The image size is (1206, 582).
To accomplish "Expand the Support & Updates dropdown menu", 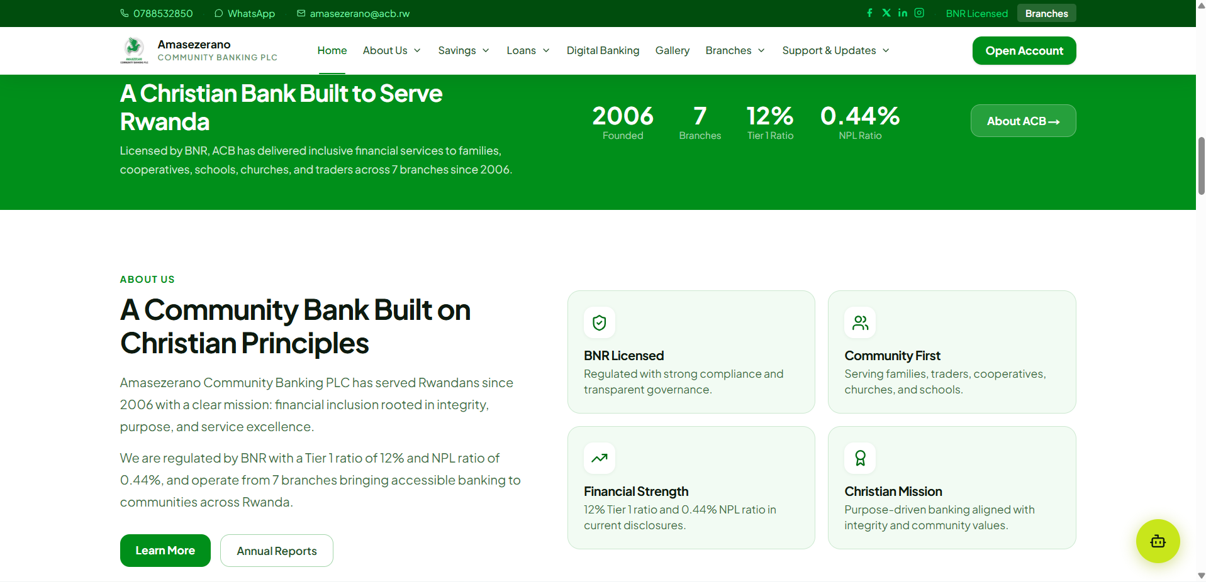I will pyautogui.click(x=836, y=50).
